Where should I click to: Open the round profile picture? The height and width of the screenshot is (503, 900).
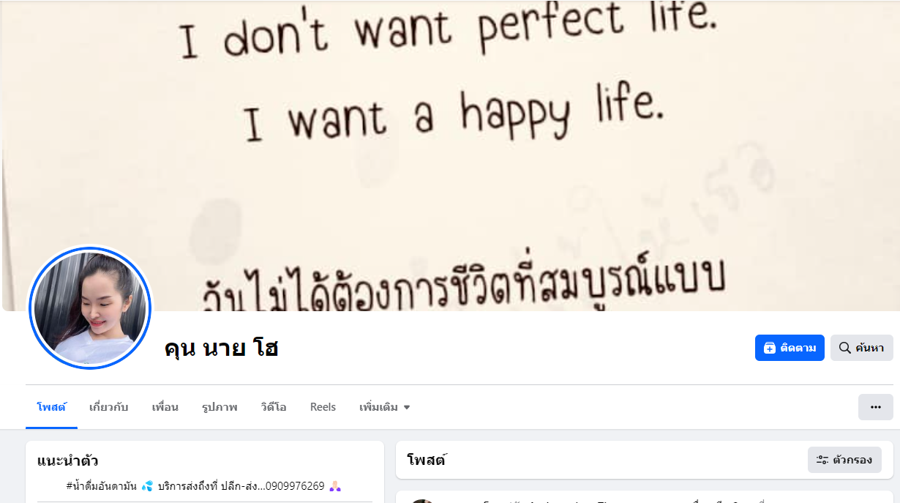[x=90, y=308]
